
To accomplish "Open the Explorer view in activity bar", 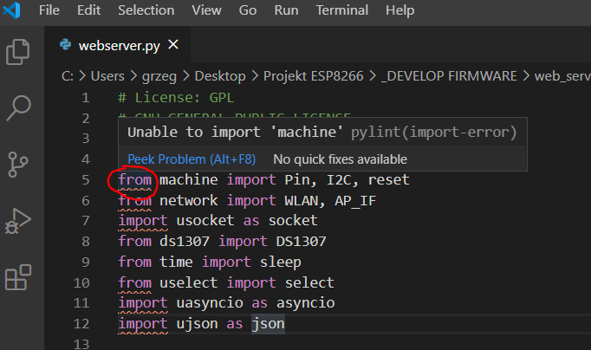I will [17, 52].
